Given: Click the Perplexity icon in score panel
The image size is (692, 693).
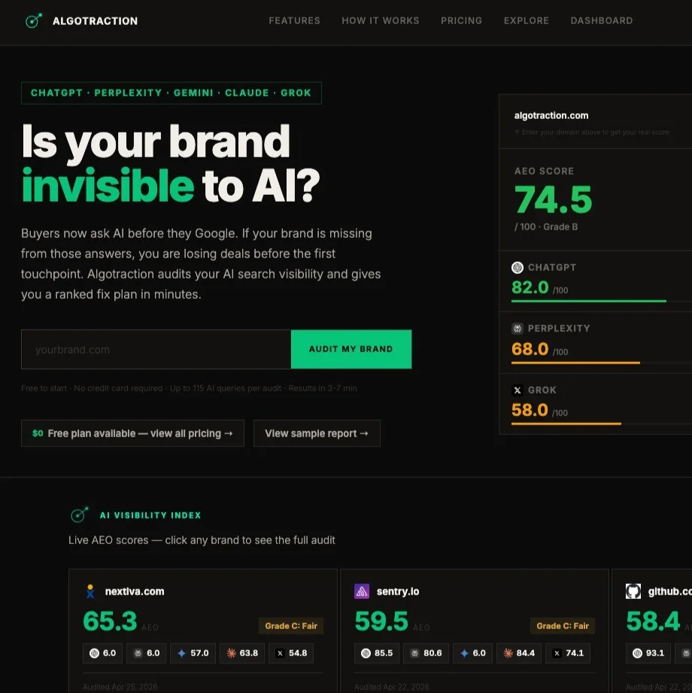Looking at the screenshot, I should click(x=517, y=328).
